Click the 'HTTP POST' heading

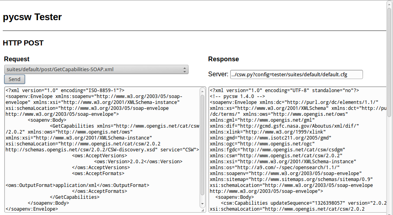[23, 43]
